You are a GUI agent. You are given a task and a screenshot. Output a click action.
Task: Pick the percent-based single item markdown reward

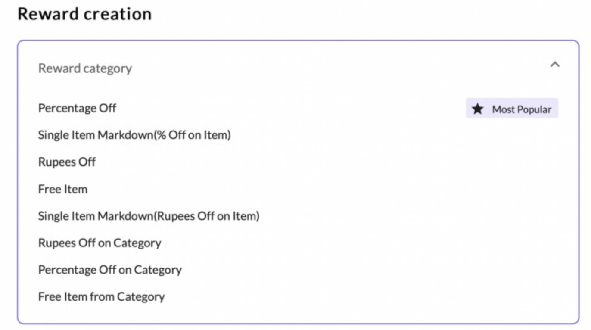tap(134, 135)
